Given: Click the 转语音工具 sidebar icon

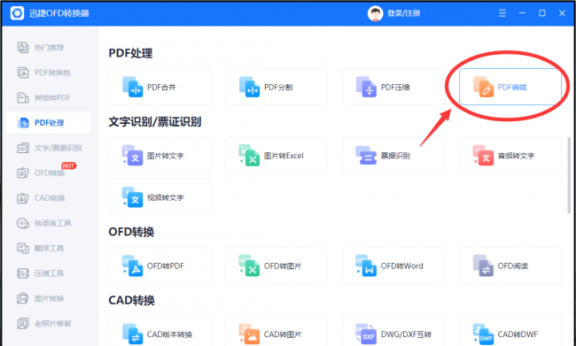Looking at the screenshot, I should pos(23,223).
